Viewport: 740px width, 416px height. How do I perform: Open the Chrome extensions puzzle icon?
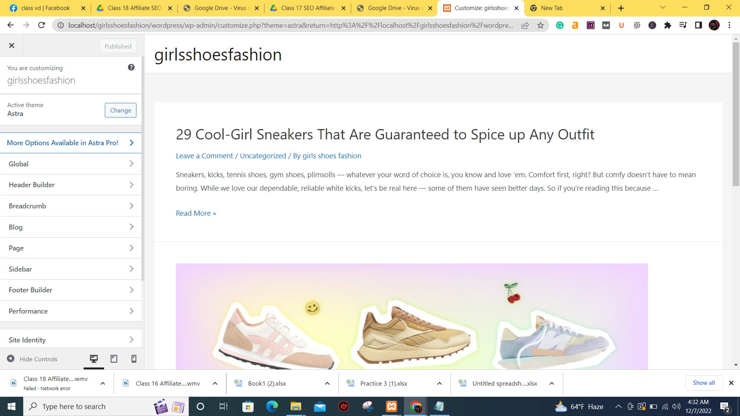668,25
